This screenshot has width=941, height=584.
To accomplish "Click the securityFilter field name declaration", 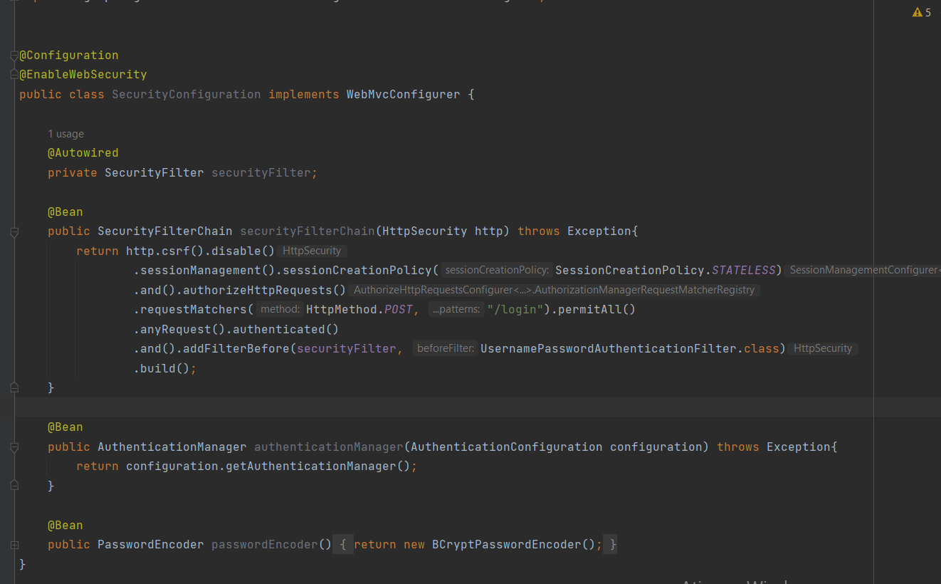I will pyautogui.click(x=261, y=173).
